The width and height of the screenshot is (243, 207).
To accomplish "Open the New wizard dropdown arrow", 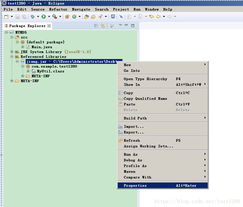I will [12, 17].
